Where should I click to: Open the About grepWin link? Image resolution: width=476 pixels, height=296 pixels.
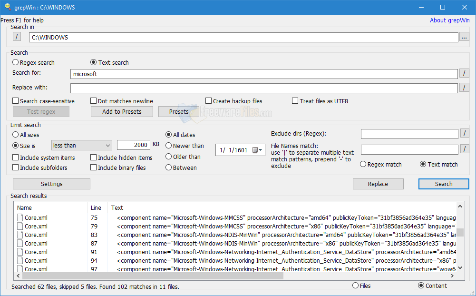449,20
